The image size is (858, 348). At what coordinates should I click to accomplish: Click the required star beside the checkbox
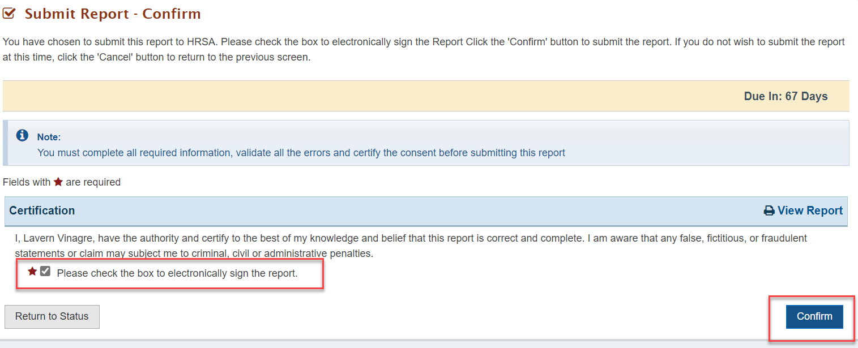[33, 272]
